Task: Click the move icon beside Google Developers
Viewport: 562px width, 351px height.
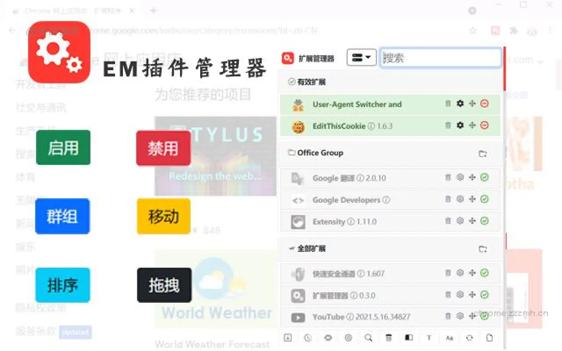Action: click(x=472, y=200)
